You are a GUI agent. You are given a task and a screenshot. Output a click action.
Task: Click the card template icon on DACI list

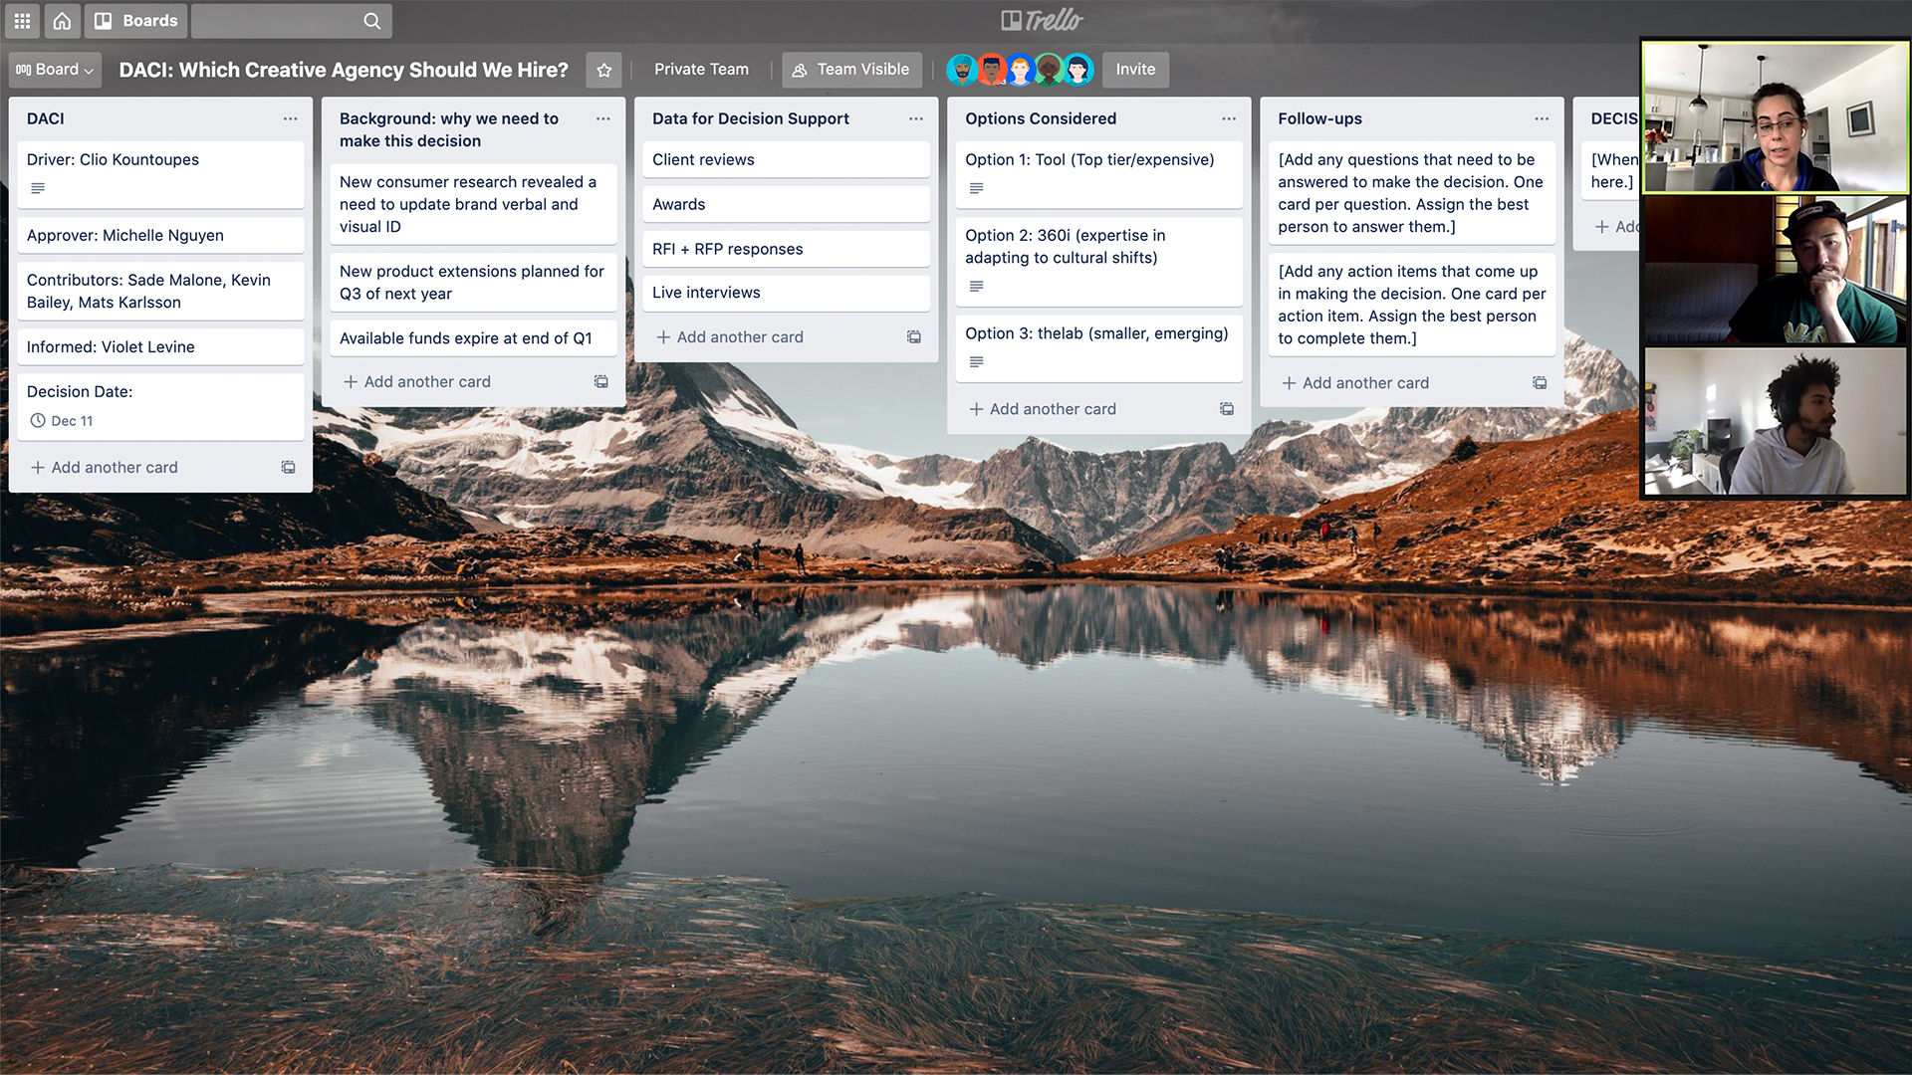click(288, 466)
